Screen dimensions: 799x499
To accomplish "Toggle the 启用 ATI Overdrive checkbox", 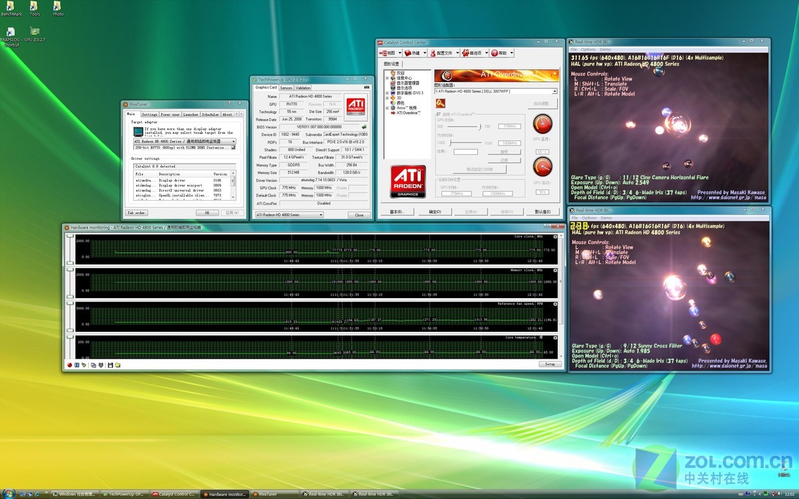I will coord(439,116).
